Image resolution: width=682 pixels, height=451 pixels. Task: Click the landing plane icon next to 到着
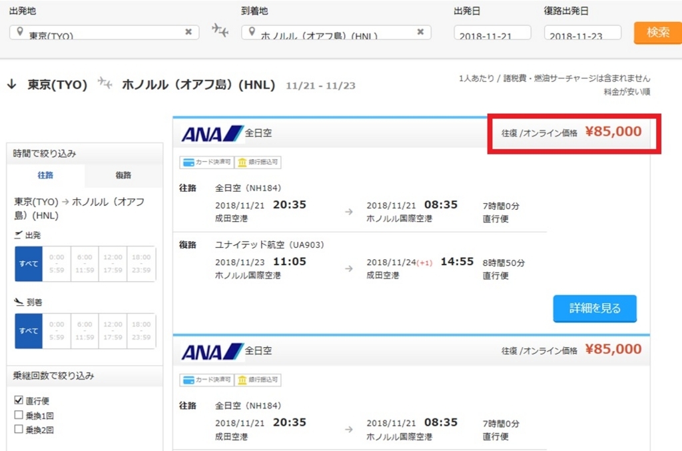coord(19,302)
